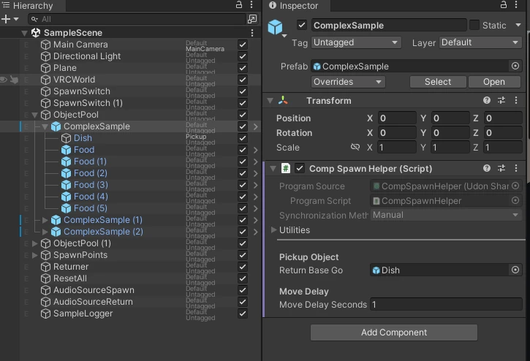Image resolution: width=530 pixels, height=361 pixels.
Task: Open prefab arrow for ComplexSample row
Action: 256,126
